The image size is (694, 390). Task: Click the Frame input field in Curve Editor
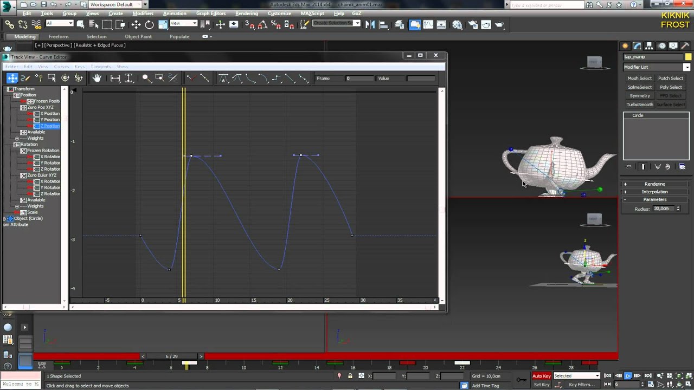[359, 79]
